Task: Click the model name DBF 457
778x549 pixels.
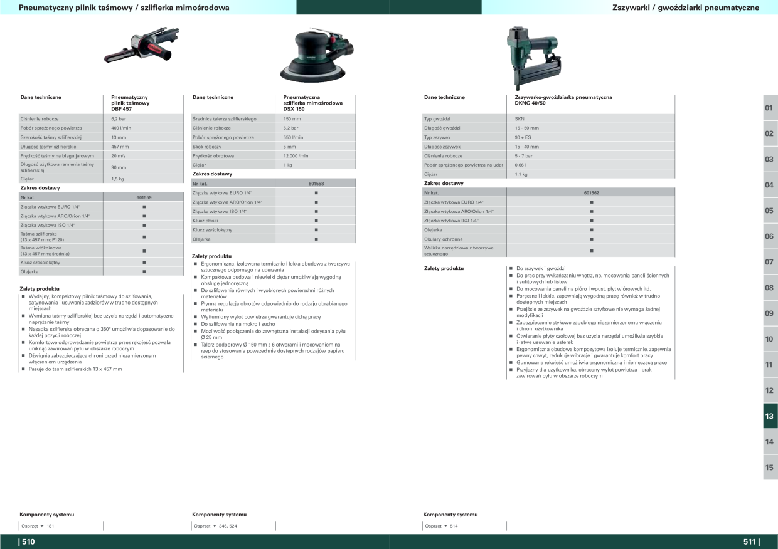Action: pos(121,109)
